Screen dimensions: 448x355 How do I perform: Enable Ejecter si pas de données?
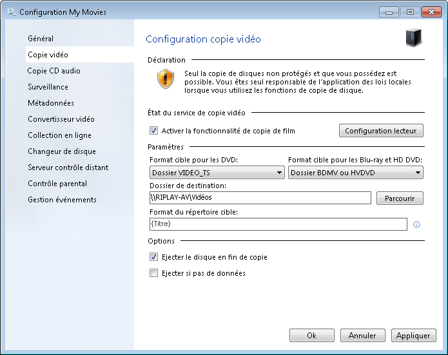coord(153,273)
